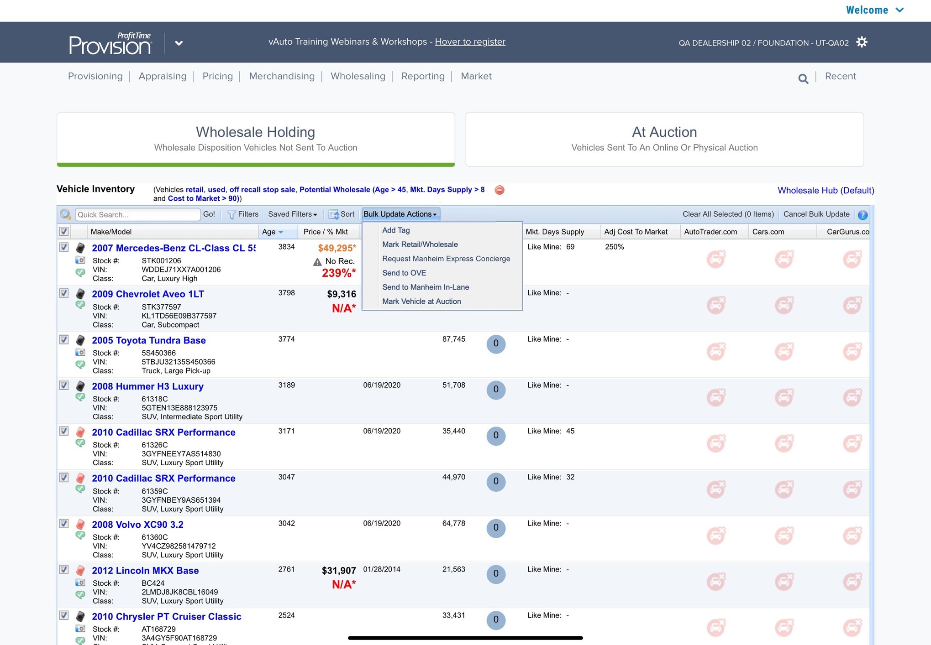Open the settings gear in header
931x645 pixels.
[x=862, y=42]
